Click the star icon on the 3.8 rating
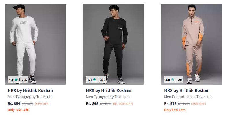The image size is (225, 117). [173, 80]
